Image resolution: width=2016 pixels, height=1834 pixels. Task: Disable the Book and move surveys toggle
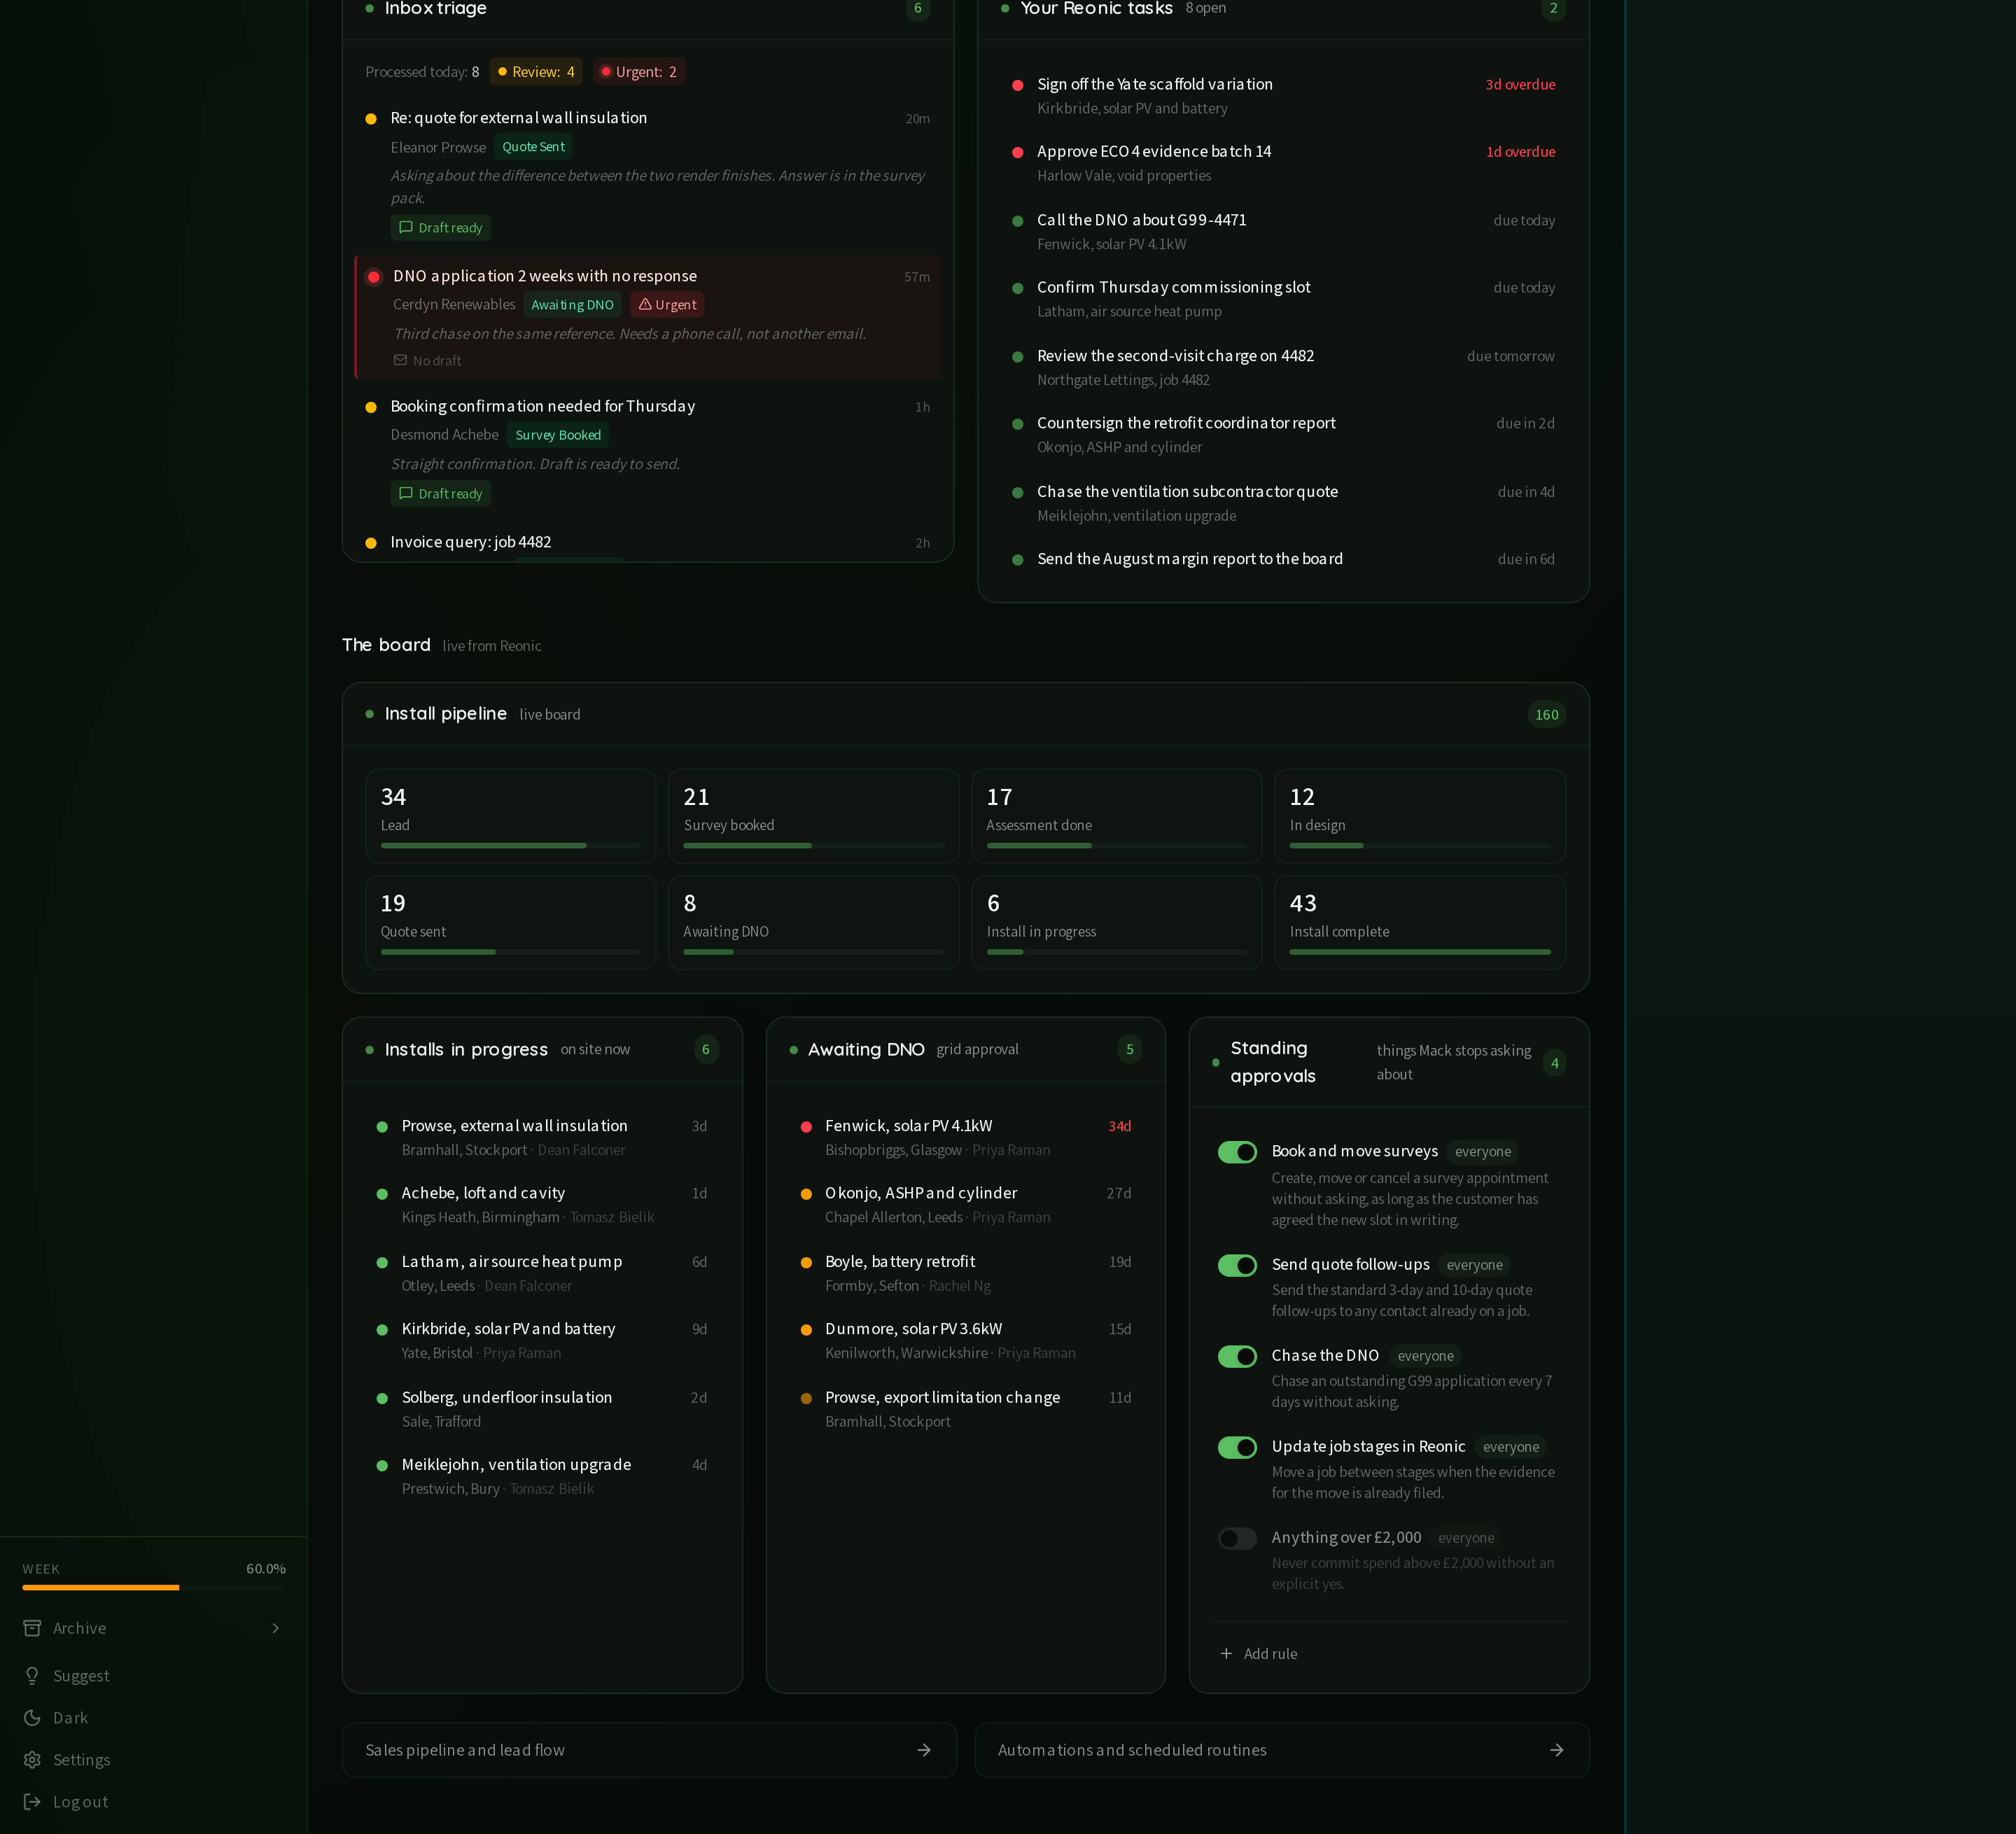coord(1237,1152)
